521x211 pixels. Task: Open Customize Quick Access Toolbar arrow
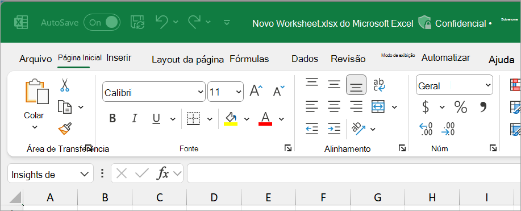(227, 22)
